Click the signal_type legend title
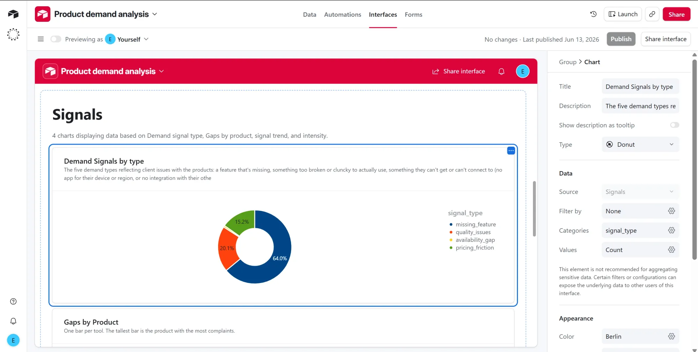The image size is (698, 352). [465, 213]
